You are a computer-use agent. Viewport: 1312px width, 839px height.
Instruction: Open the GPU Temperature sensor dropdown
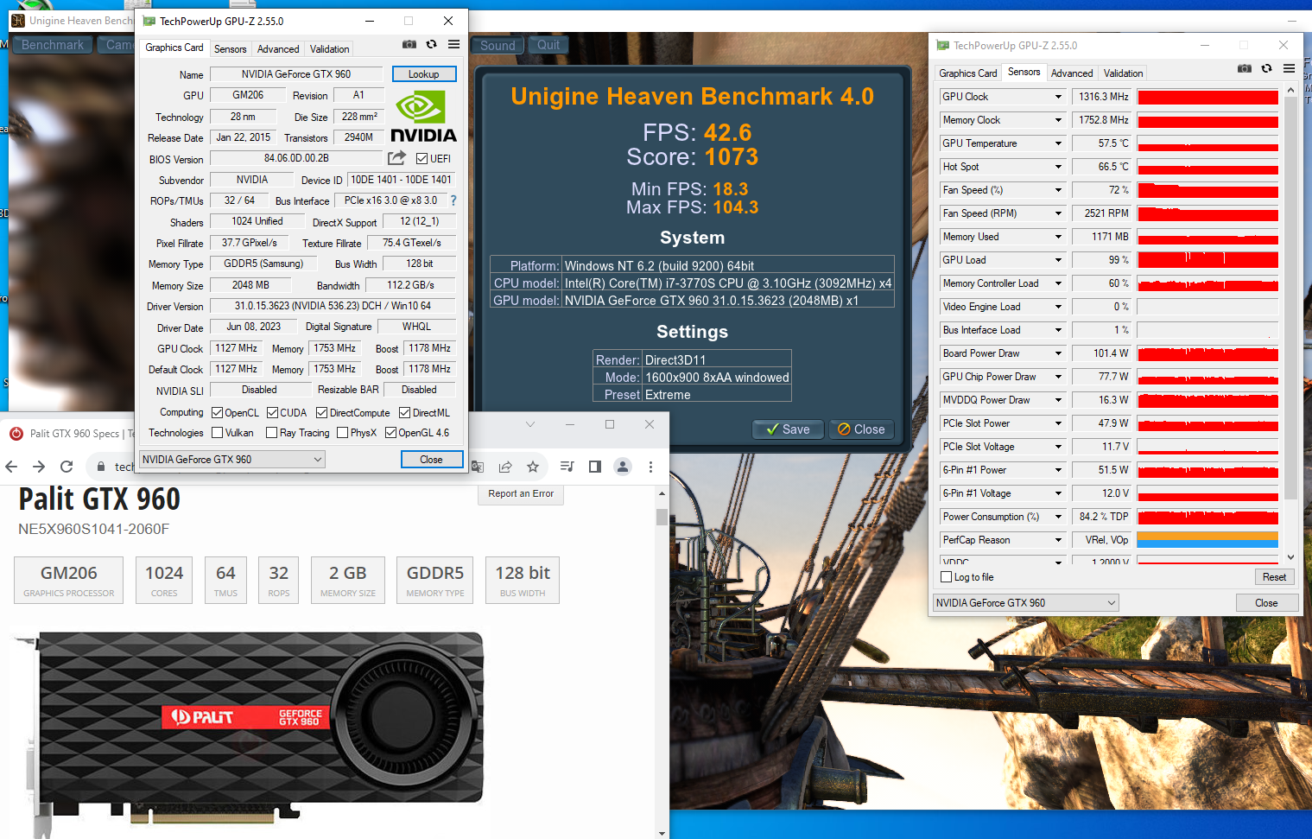(1058, 143)
